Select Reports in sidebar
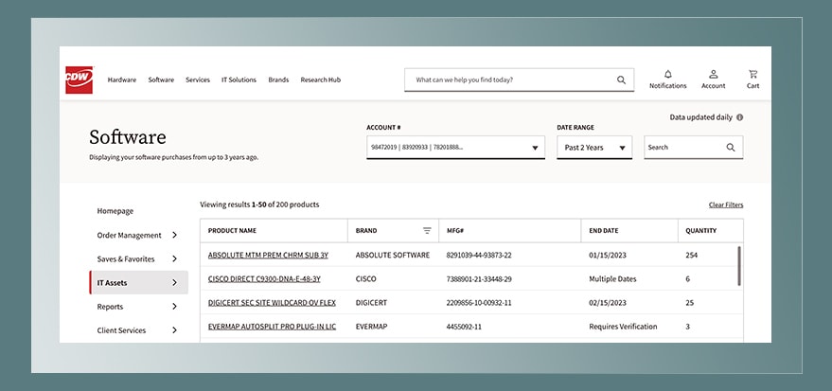832x391 pixels. (x=110, y=307)
